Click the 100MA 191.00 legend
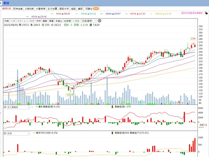 click(160, 14)
